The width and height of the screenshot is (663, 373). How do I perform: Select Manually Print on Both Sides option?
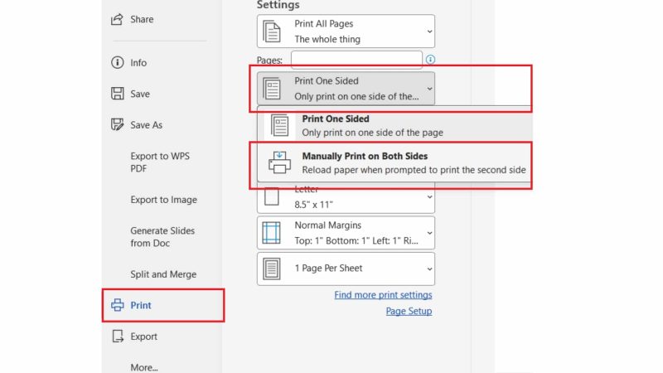394,162
